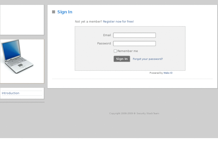The height and width of the screenshot is (164, 218).
Task: Click the Not yet a member? text
Action: pyautogui.click(x=88, y=21)
